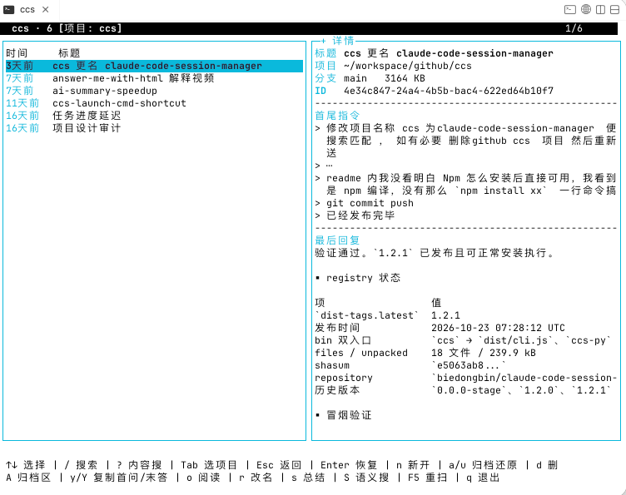626x495 pixels.
Task: Click the "F5 重扫" shortcut hint
Action: (x=427, y=478)
